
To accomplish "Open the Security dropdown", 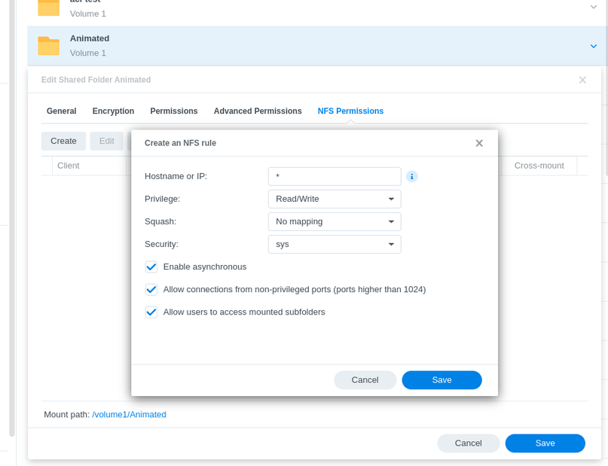I will click(335, 245).
